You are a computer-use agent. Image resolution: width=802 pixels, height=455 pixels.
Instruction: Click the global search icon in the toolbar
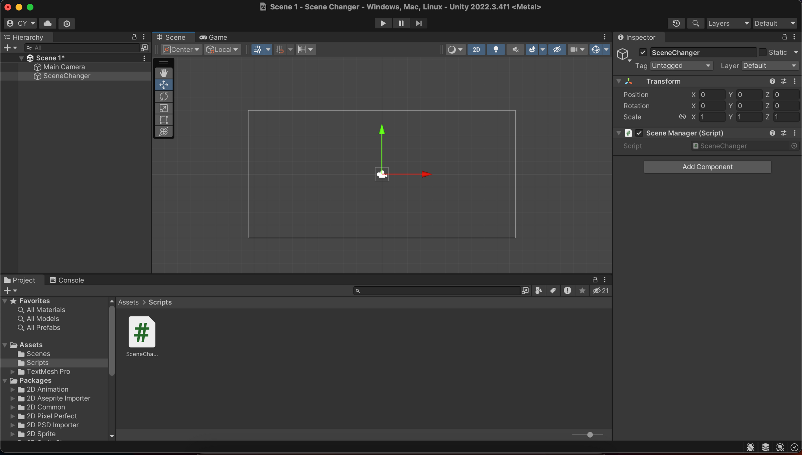[x=696, y=23]
